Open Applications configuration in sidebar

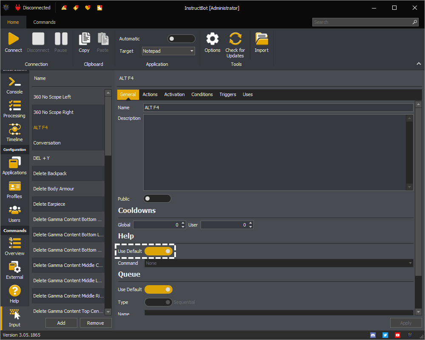(14, 167)
